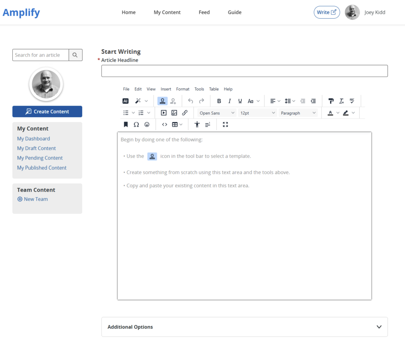405x353 pixels.
Task: Open the Insert menu in the editor
Action: coord(166,89)
